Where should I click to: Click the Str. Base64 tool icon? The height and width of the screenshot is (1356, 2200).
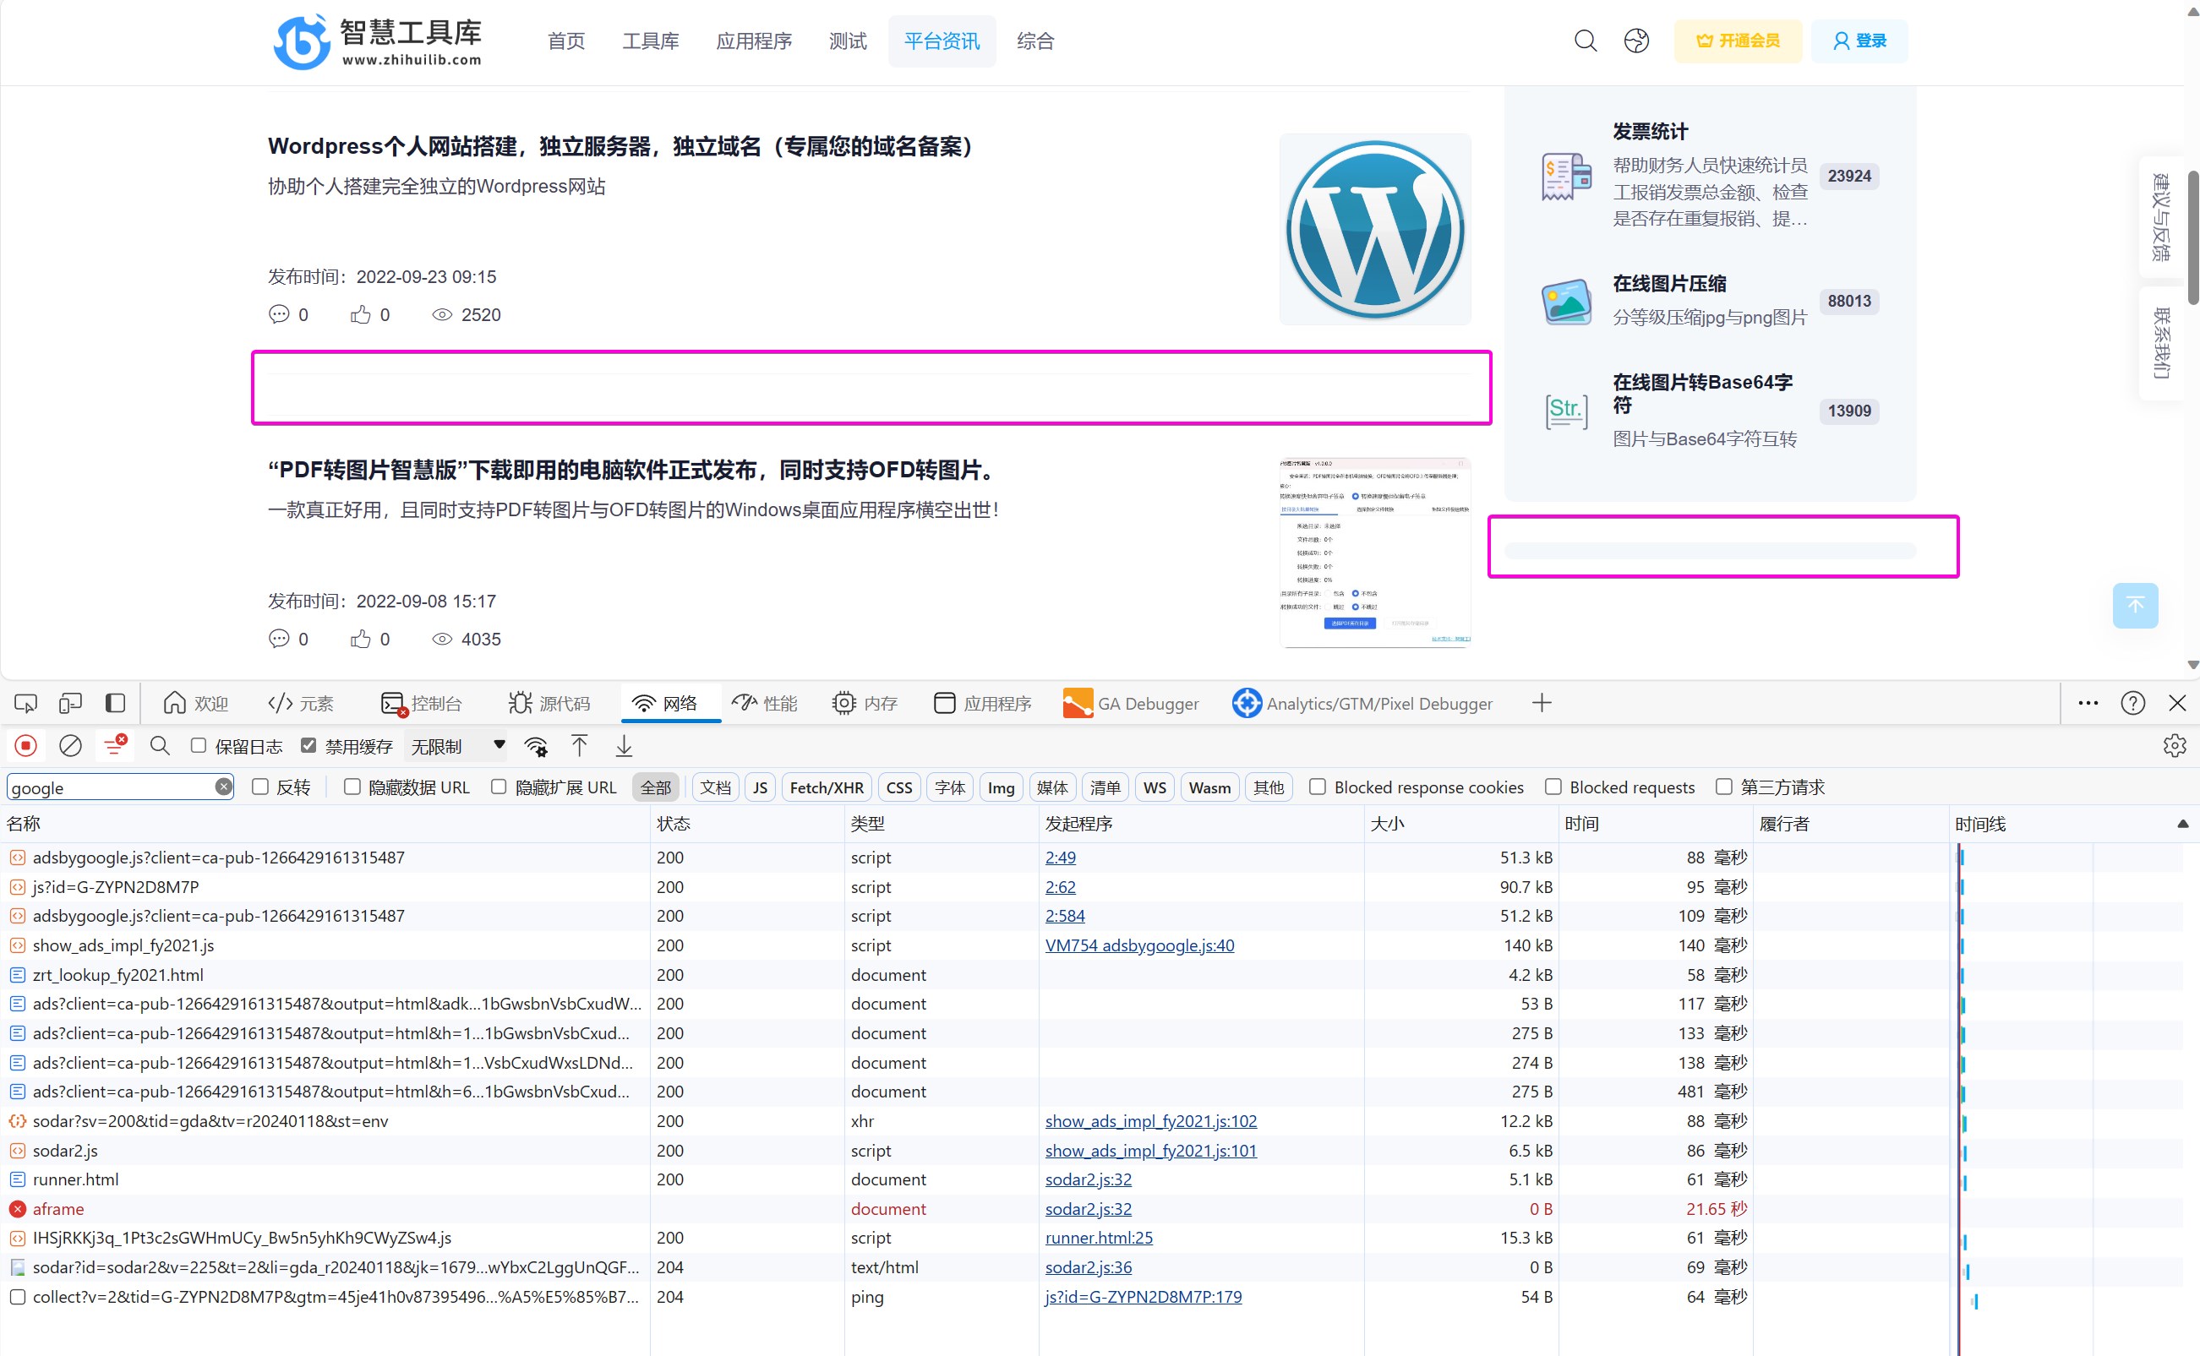click(x=1567, y=411)
